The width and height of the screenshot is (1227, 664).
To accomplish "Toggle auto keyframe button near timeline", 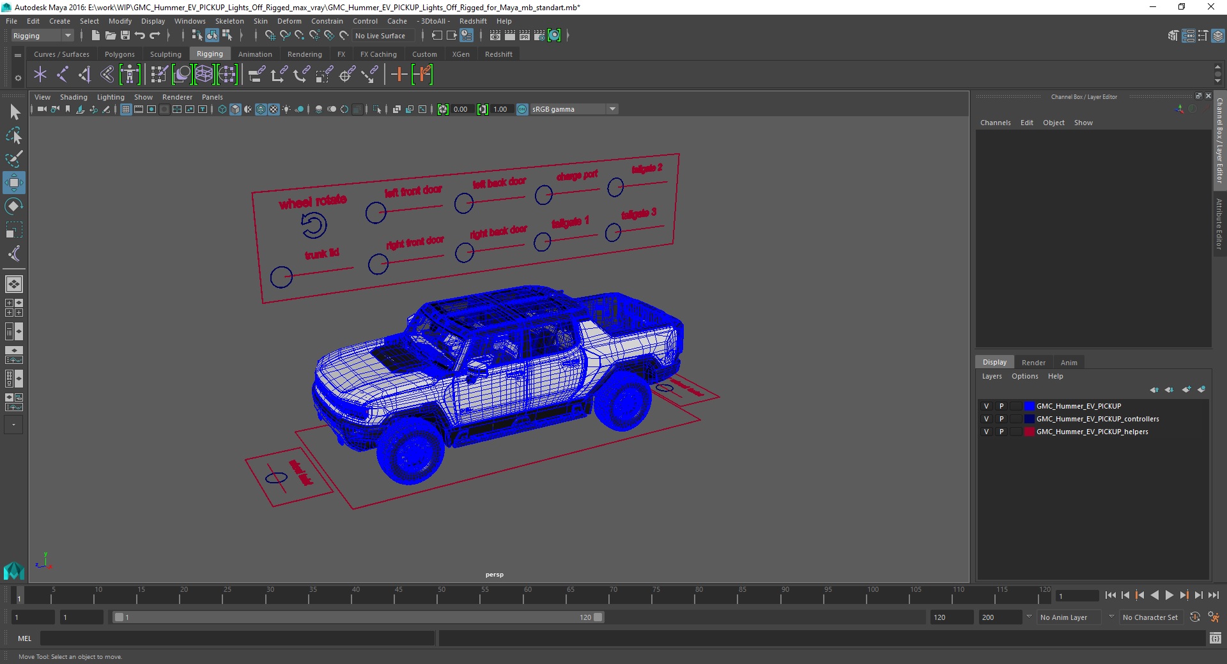I will click(1194, 617).
